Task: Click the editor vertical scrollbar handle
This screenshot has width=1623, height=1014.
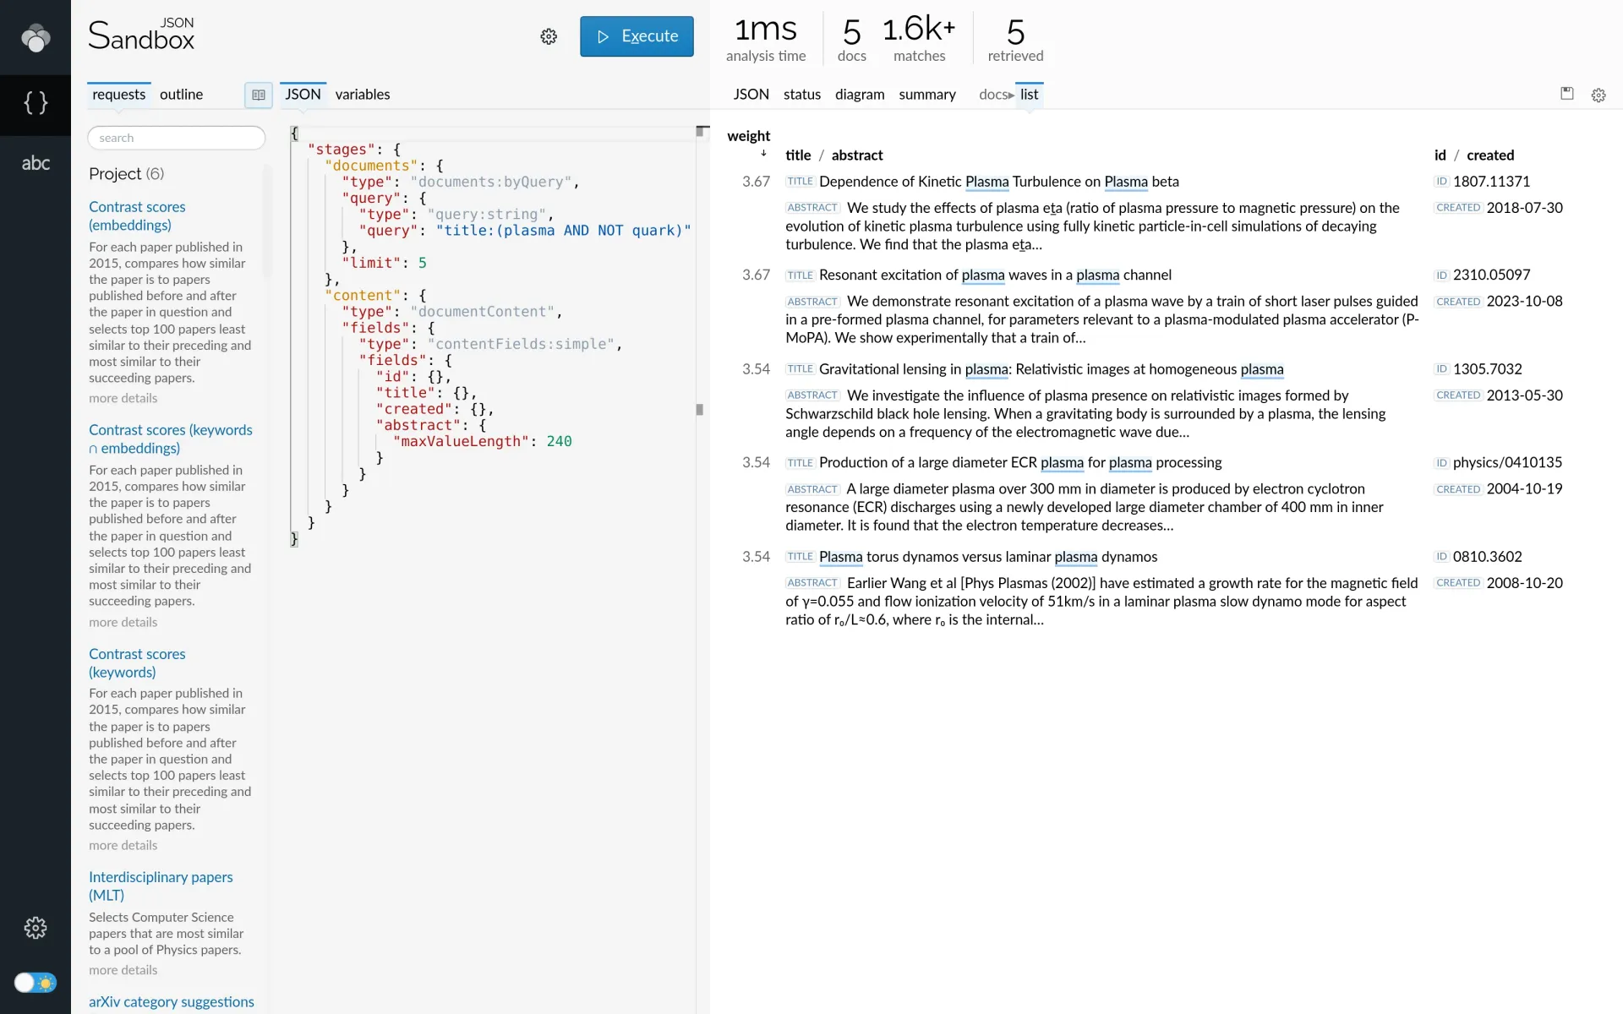Action: pyautogui.click(x=699, y=410)
